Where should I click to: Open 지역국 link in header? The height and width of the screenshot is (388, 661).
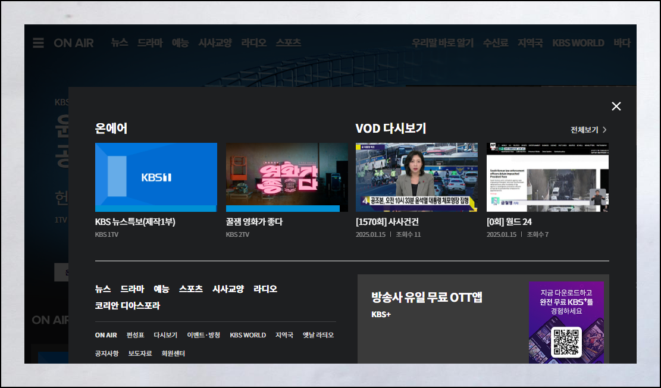[530, 43]
